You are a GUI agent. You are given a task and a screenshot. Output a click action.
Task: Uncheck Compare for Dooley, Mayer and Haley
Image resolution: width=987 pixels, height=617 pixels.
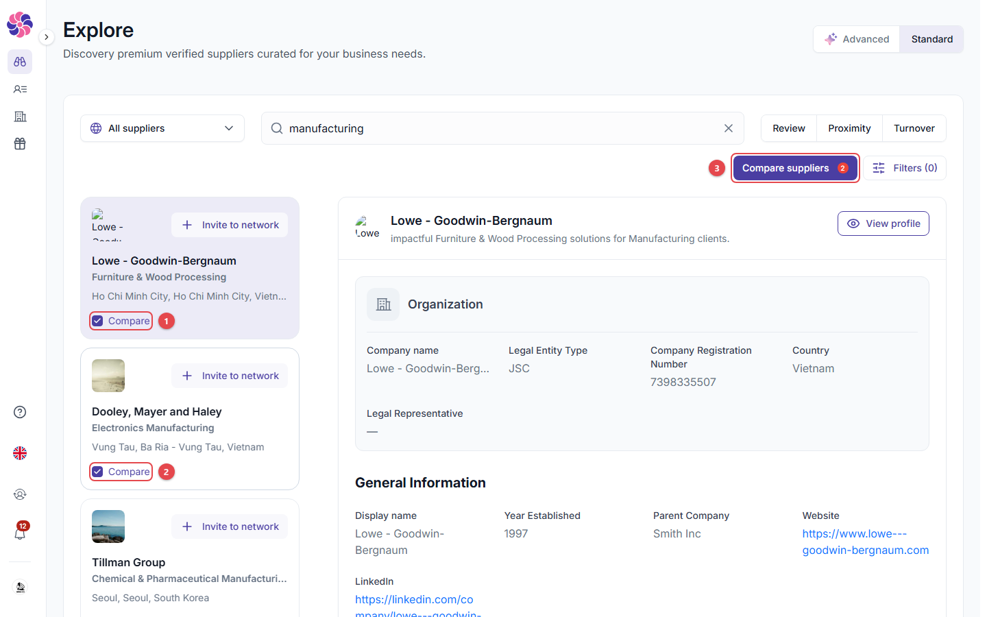click(97, 472)
